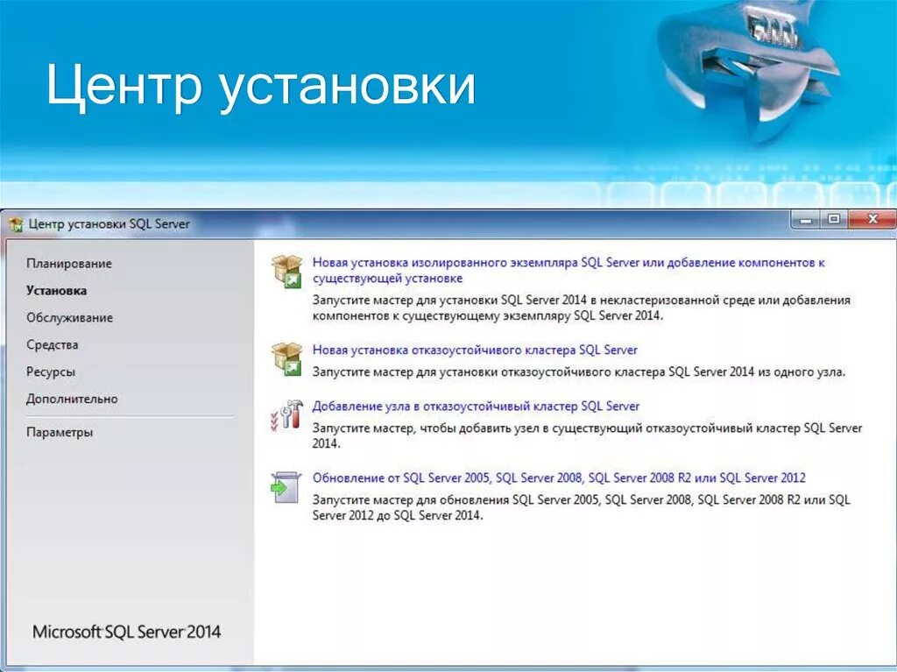This screenshot has width=897, height=672.
Task: Launch Новая установка изолированного экземпляра SQL Server link
Action: 569,270
